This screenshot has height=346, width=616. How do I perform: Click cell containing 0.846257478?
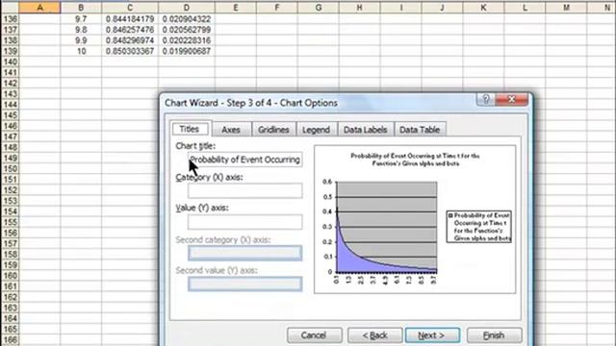click(130, 30)
